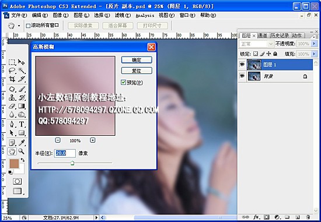Viewport: 321px width, 222px height.
Task: Select the Magic Wand tool
Action: (x=22, y=71)
